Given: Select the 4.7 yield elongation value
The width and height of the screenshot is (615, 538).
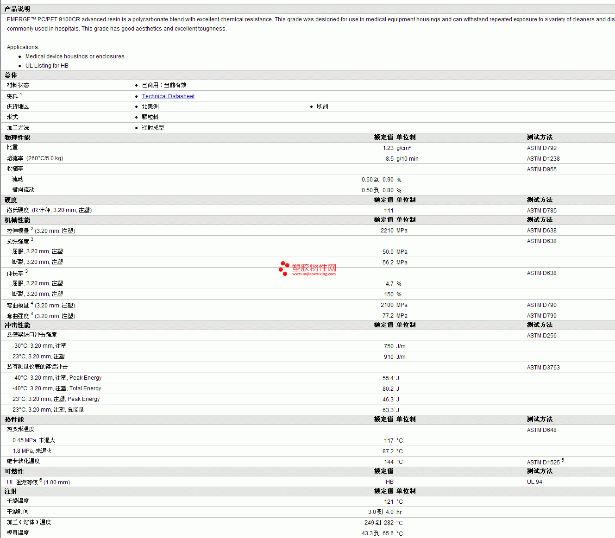Looking at the screenshot, I should click(389, 284).
